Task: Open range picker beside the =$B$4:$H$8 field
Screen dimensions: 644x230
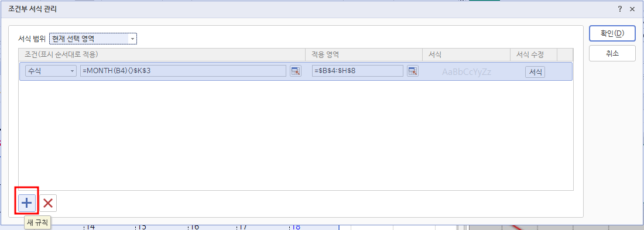Action: (412, 71)
